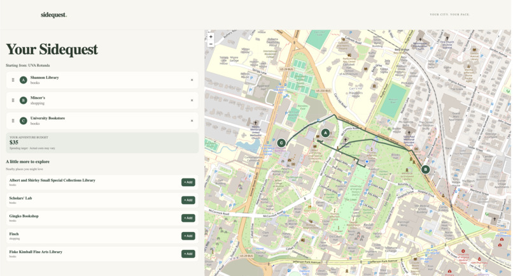513x276 pixels.
Task: Select the University Bookstore stop name
Action: (48, 119)
